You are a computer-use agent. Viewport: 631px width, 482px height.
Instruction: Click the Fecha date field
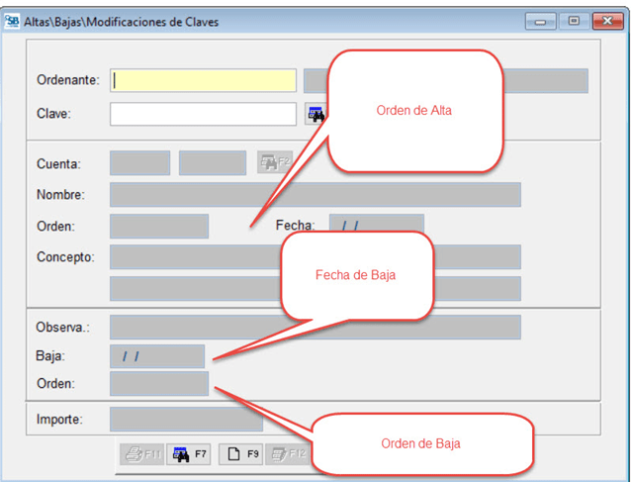(376, 223)
